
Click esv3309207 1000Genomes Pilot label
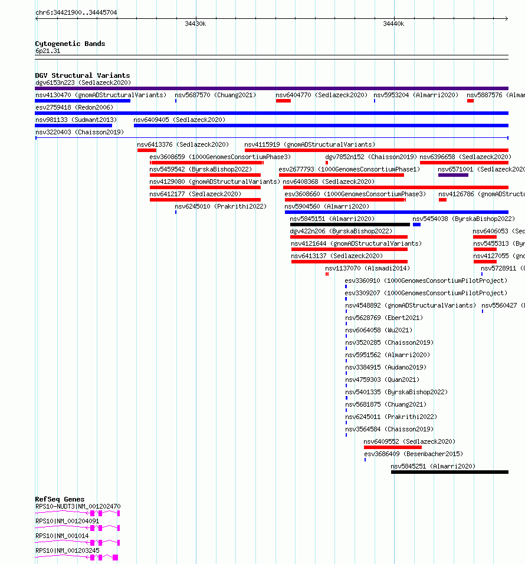click(x=426, y=293)
